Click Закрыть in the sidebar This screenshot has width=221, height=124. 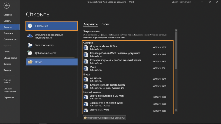pyautogui.click(x=7, y=70)
